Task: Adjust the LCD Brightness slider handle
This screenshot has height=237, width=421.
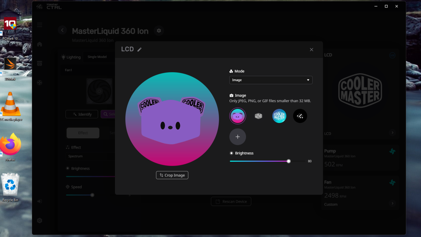Action: 289,161
